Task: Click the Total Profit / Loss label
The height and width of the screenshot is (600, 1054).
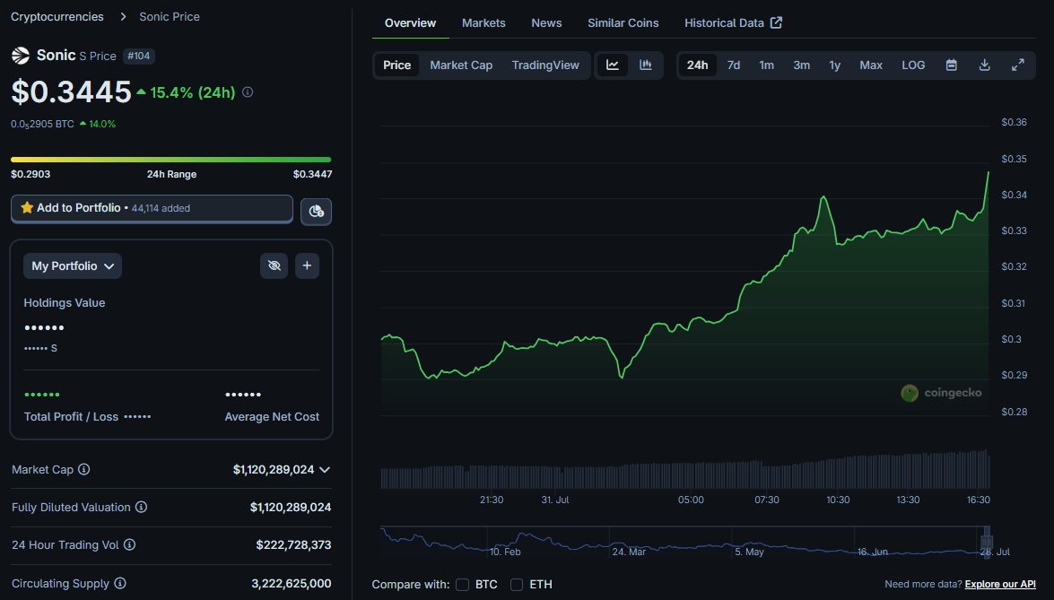Action: 71,416
